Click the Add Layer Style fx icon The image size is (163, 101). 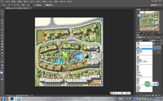(144, 96)
